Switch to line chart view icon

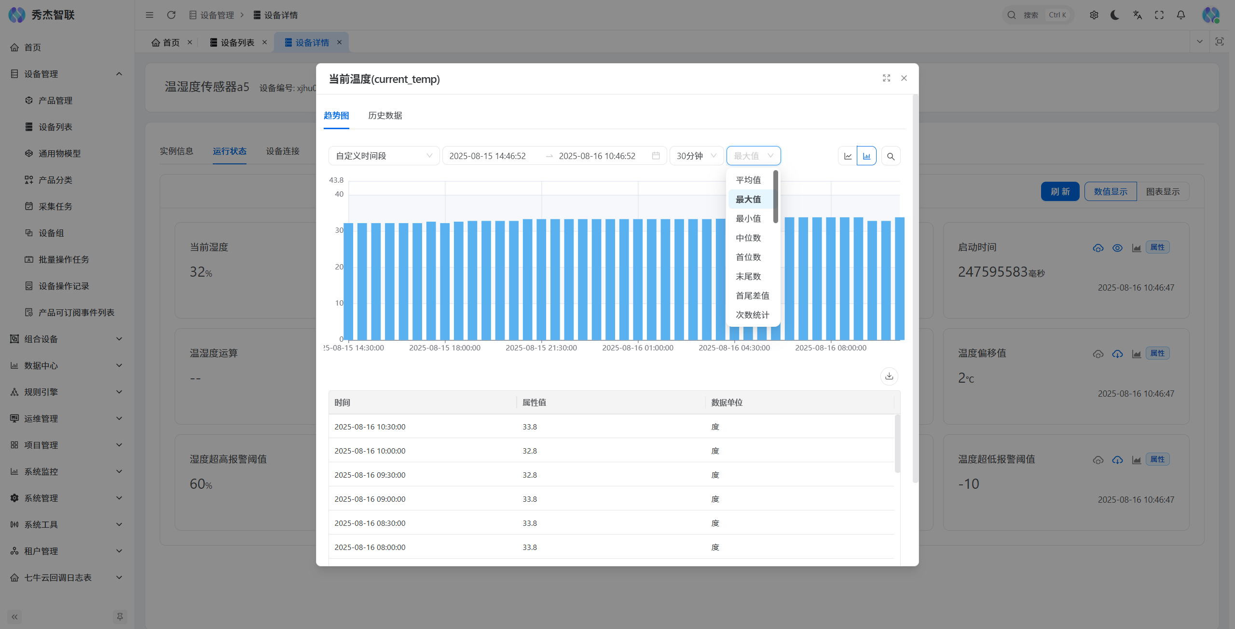pos(848,156)
